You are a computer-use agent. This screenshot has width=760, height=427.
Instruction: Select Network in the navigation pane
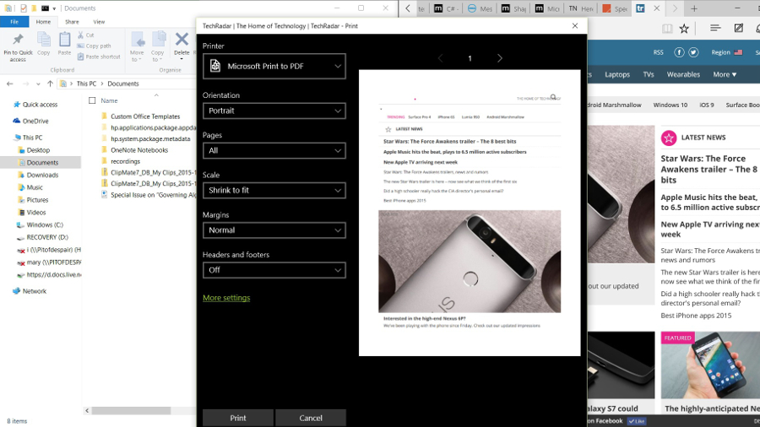34,291
